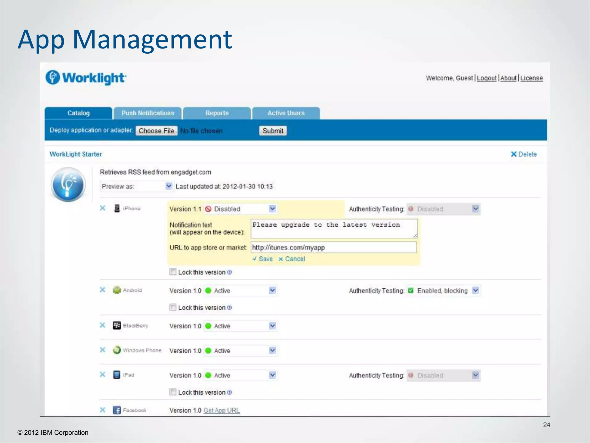Save the iPhone notification settings
The width and height of the screenshot is (590, 443).
[x=262, y=259]
